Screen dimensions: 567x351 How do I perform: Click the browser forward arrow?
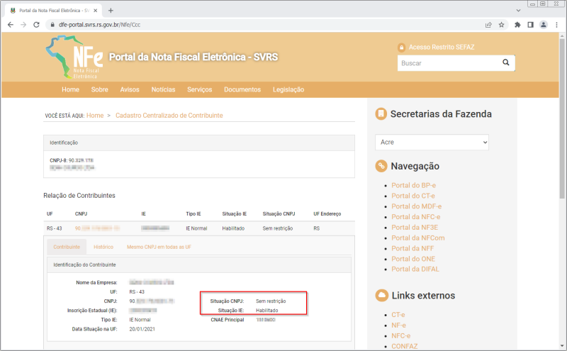[23, 25]
